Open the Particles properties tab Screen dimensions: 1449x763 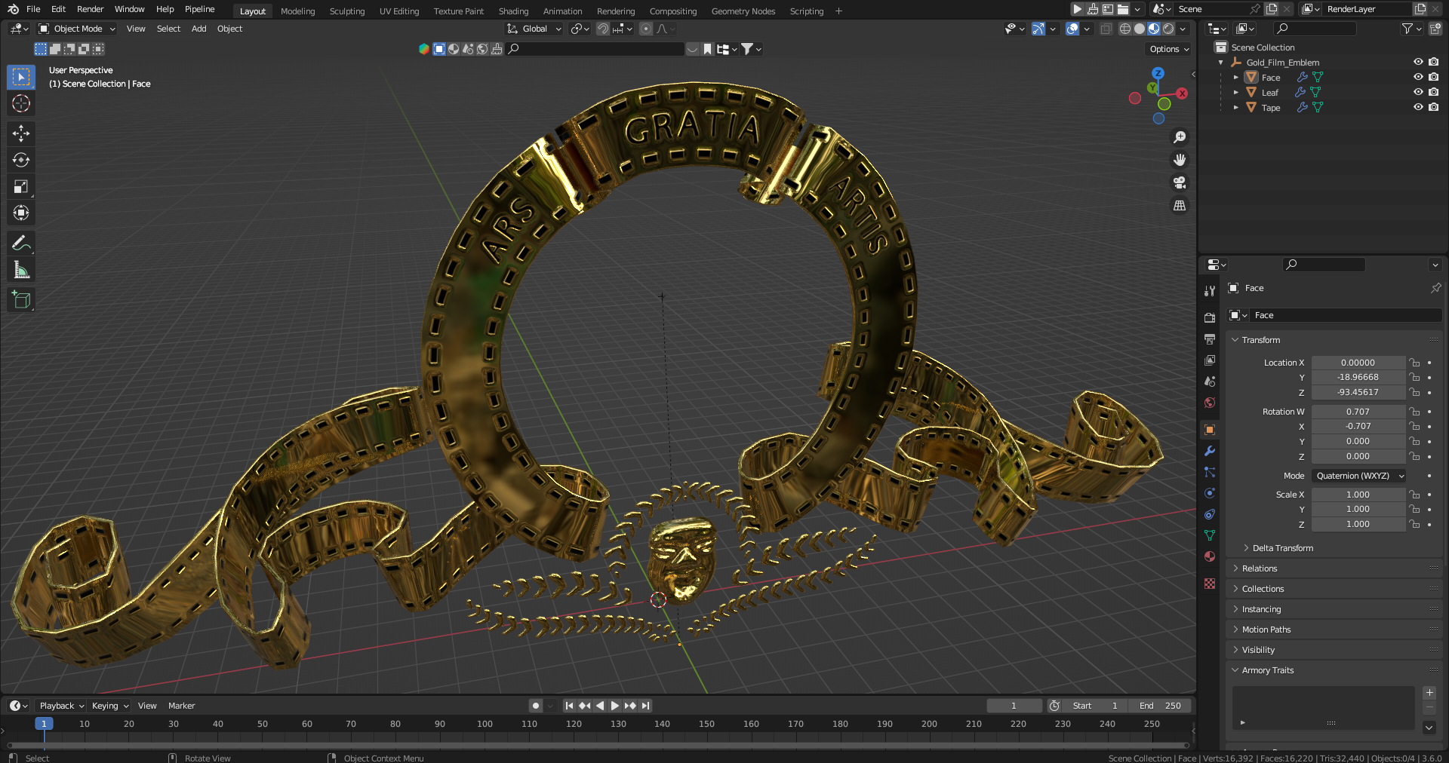click(1210, 472)
